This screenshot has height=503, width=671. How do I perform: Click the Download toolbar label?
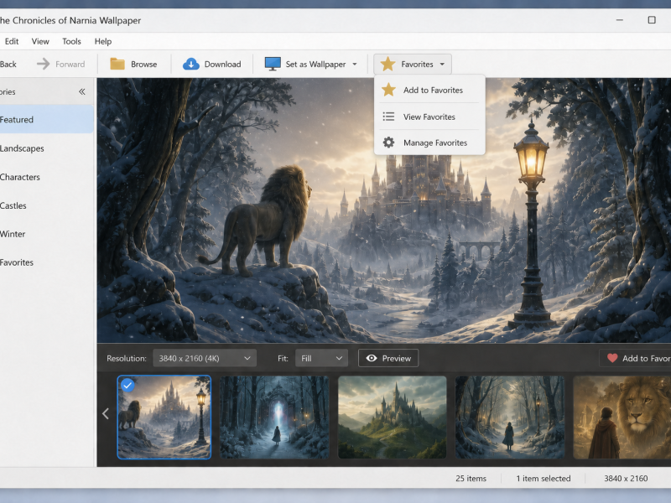pyautogui.click(x=222, y=65)
